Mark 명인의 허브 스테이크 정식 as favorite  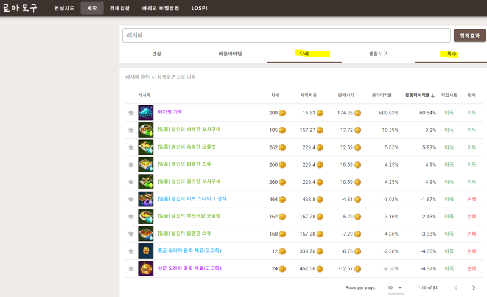[131, 199]
